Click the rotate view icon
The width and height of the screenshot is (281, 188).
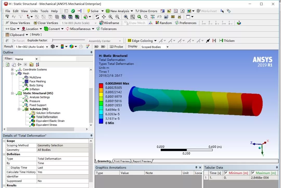[97, 17]
